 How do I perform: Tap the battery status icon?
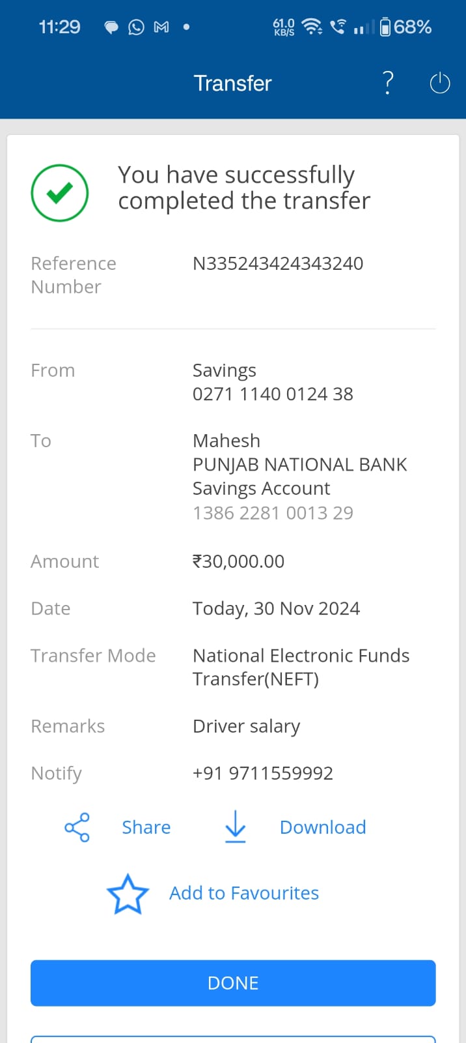point(385,27)
